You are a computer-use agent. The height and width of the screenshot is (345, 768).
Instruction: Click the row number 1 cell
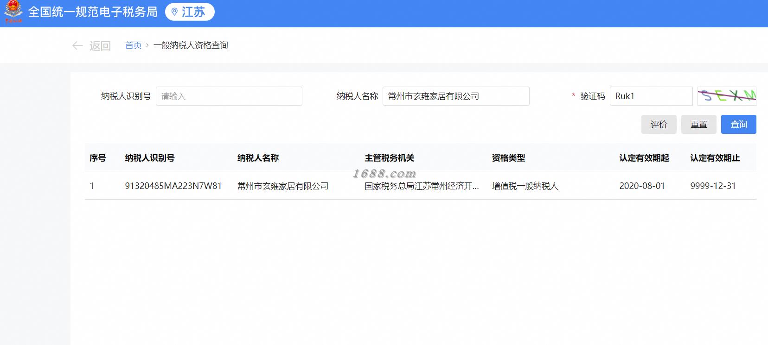point(92,186)
